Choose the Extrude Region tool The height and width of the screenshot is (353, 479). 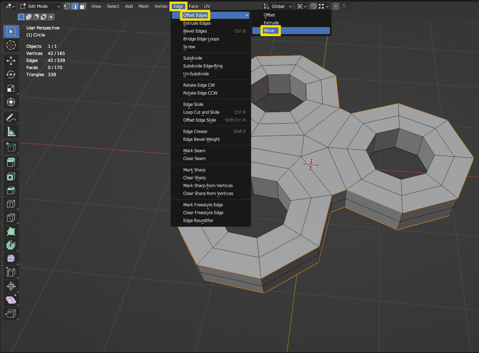point(11,162)
